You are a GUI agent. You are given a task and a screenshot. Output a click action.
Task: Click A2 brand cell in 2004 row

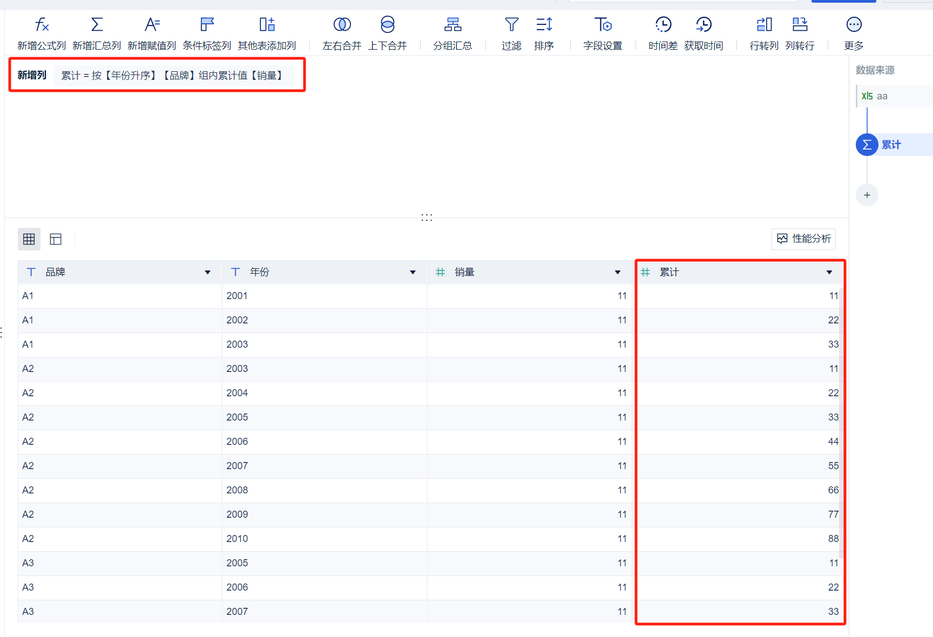(x=120, y=393)
